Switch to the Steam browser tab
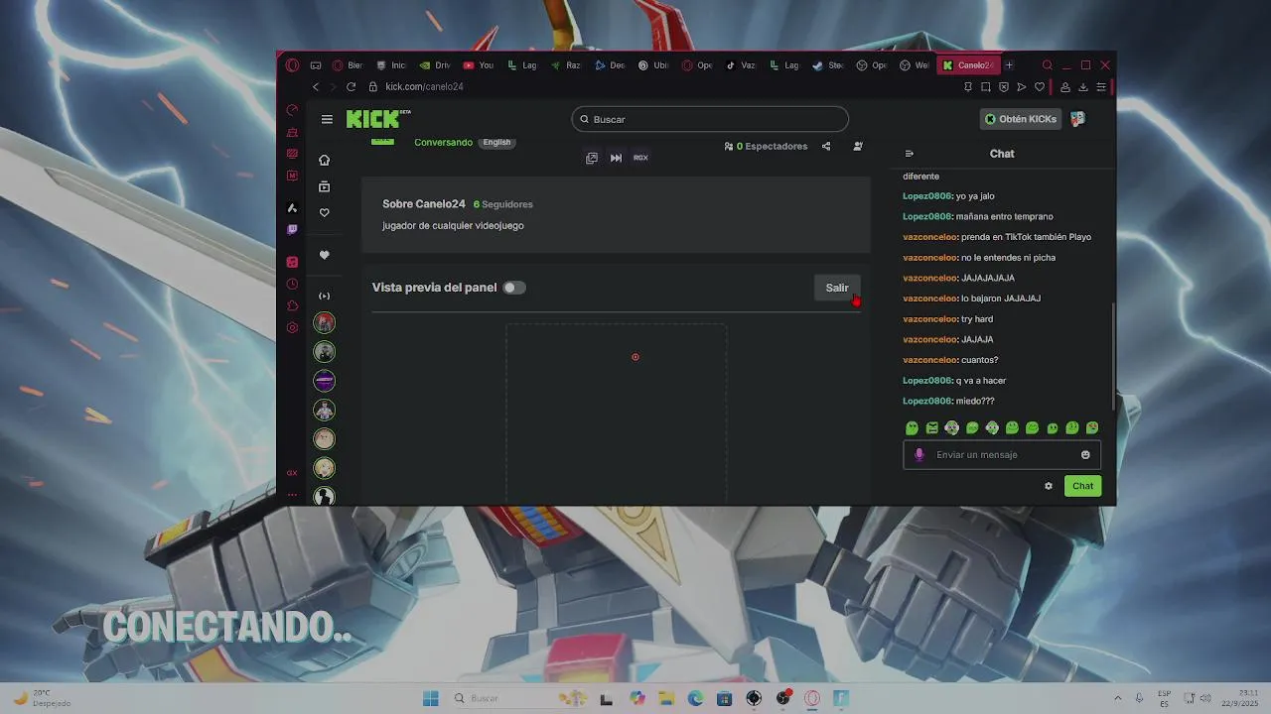 [828, 65]
